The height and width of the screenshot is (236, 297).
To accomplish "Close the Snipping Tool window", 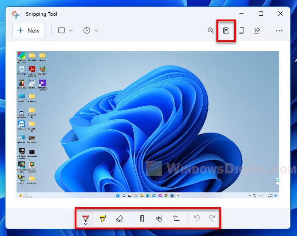I will coord(280,14).
